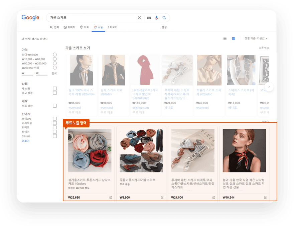
Task: Switch to list view icon
Action: (x=225, y=39)
